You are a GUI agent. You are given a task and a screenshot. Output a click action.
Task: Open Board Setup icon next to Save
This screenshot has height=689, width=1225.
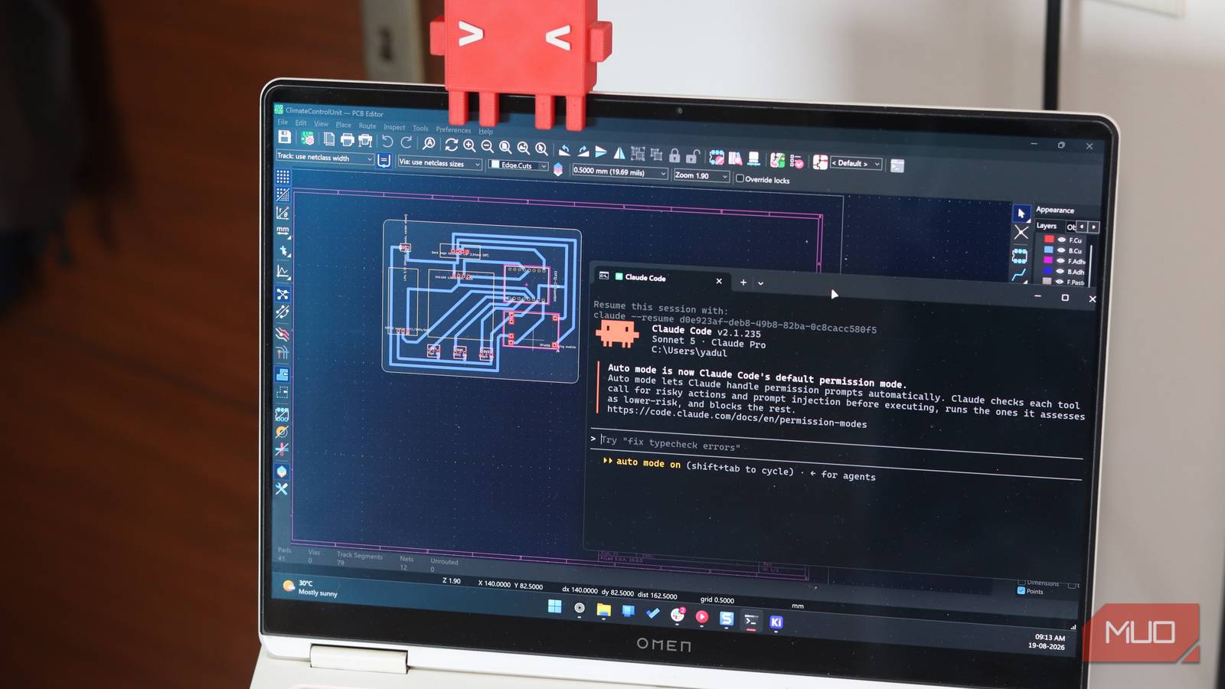pyautogui.click(x=307, y=139)
